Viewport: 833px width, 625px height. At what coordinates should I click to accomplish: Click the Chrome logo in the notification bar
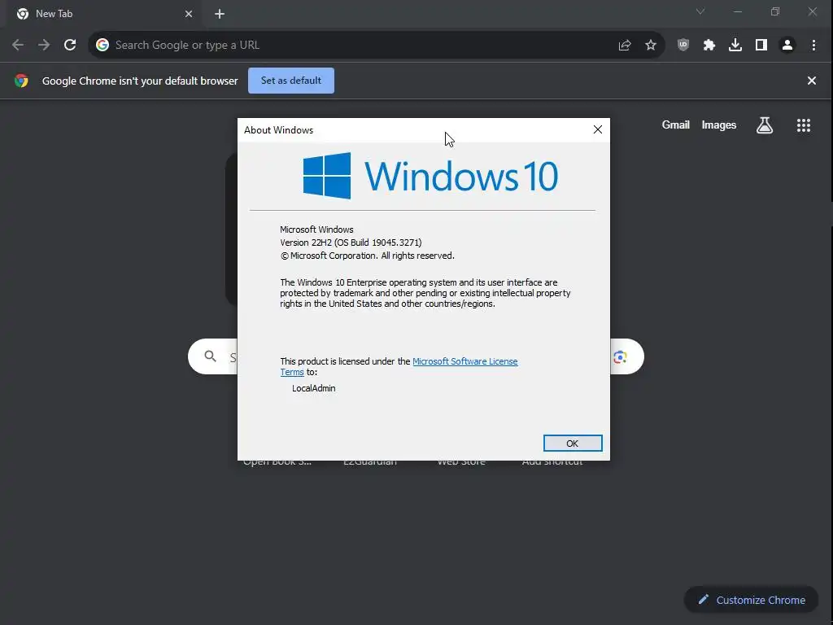click(21, 81)
